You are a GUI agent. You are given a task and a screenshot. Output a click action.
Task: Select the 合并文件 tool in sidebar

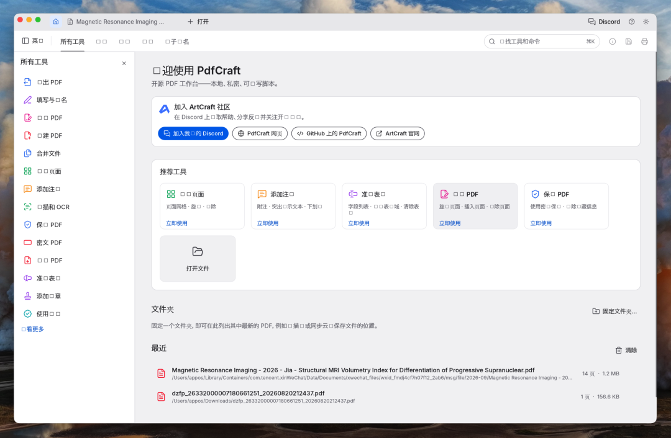pyautogui.click(x=75, y=153)
